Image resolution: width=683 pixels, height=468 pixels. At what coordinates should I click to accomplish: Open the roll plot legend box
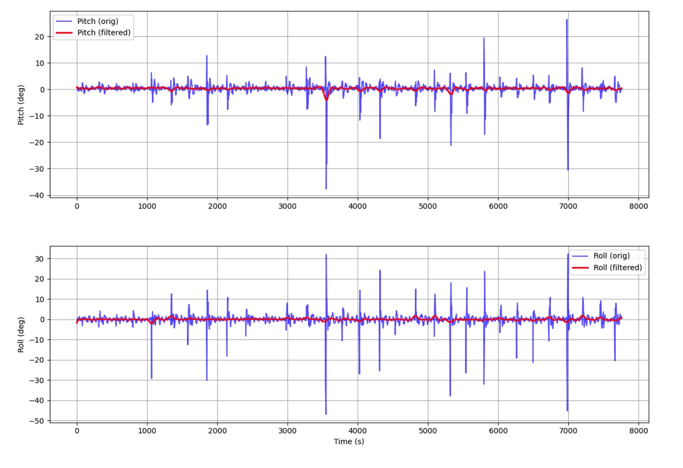coord(606,262)
